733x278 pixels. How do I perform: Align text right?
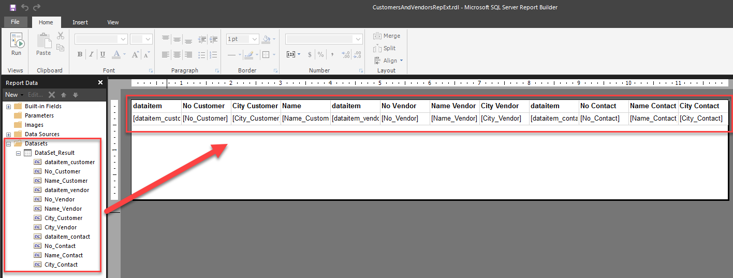click(188, 54)
